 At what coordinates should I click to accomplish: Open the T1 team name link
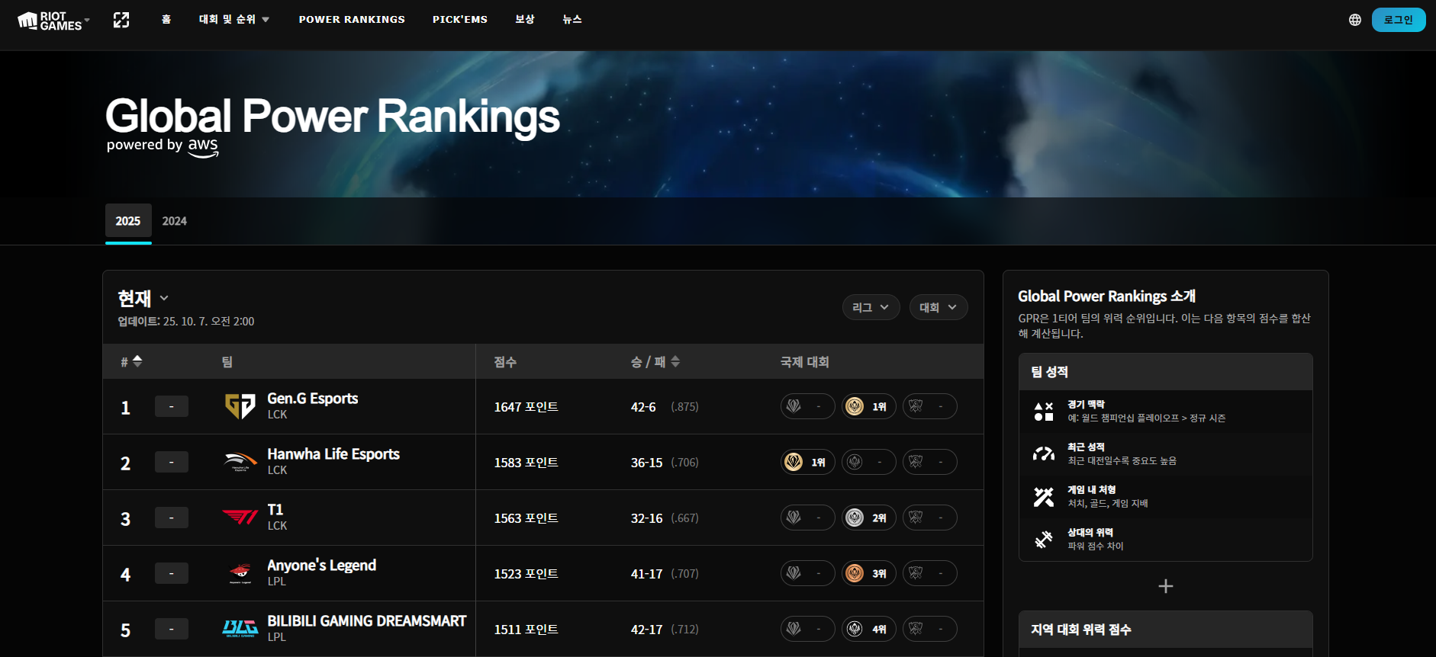(275, 510)
